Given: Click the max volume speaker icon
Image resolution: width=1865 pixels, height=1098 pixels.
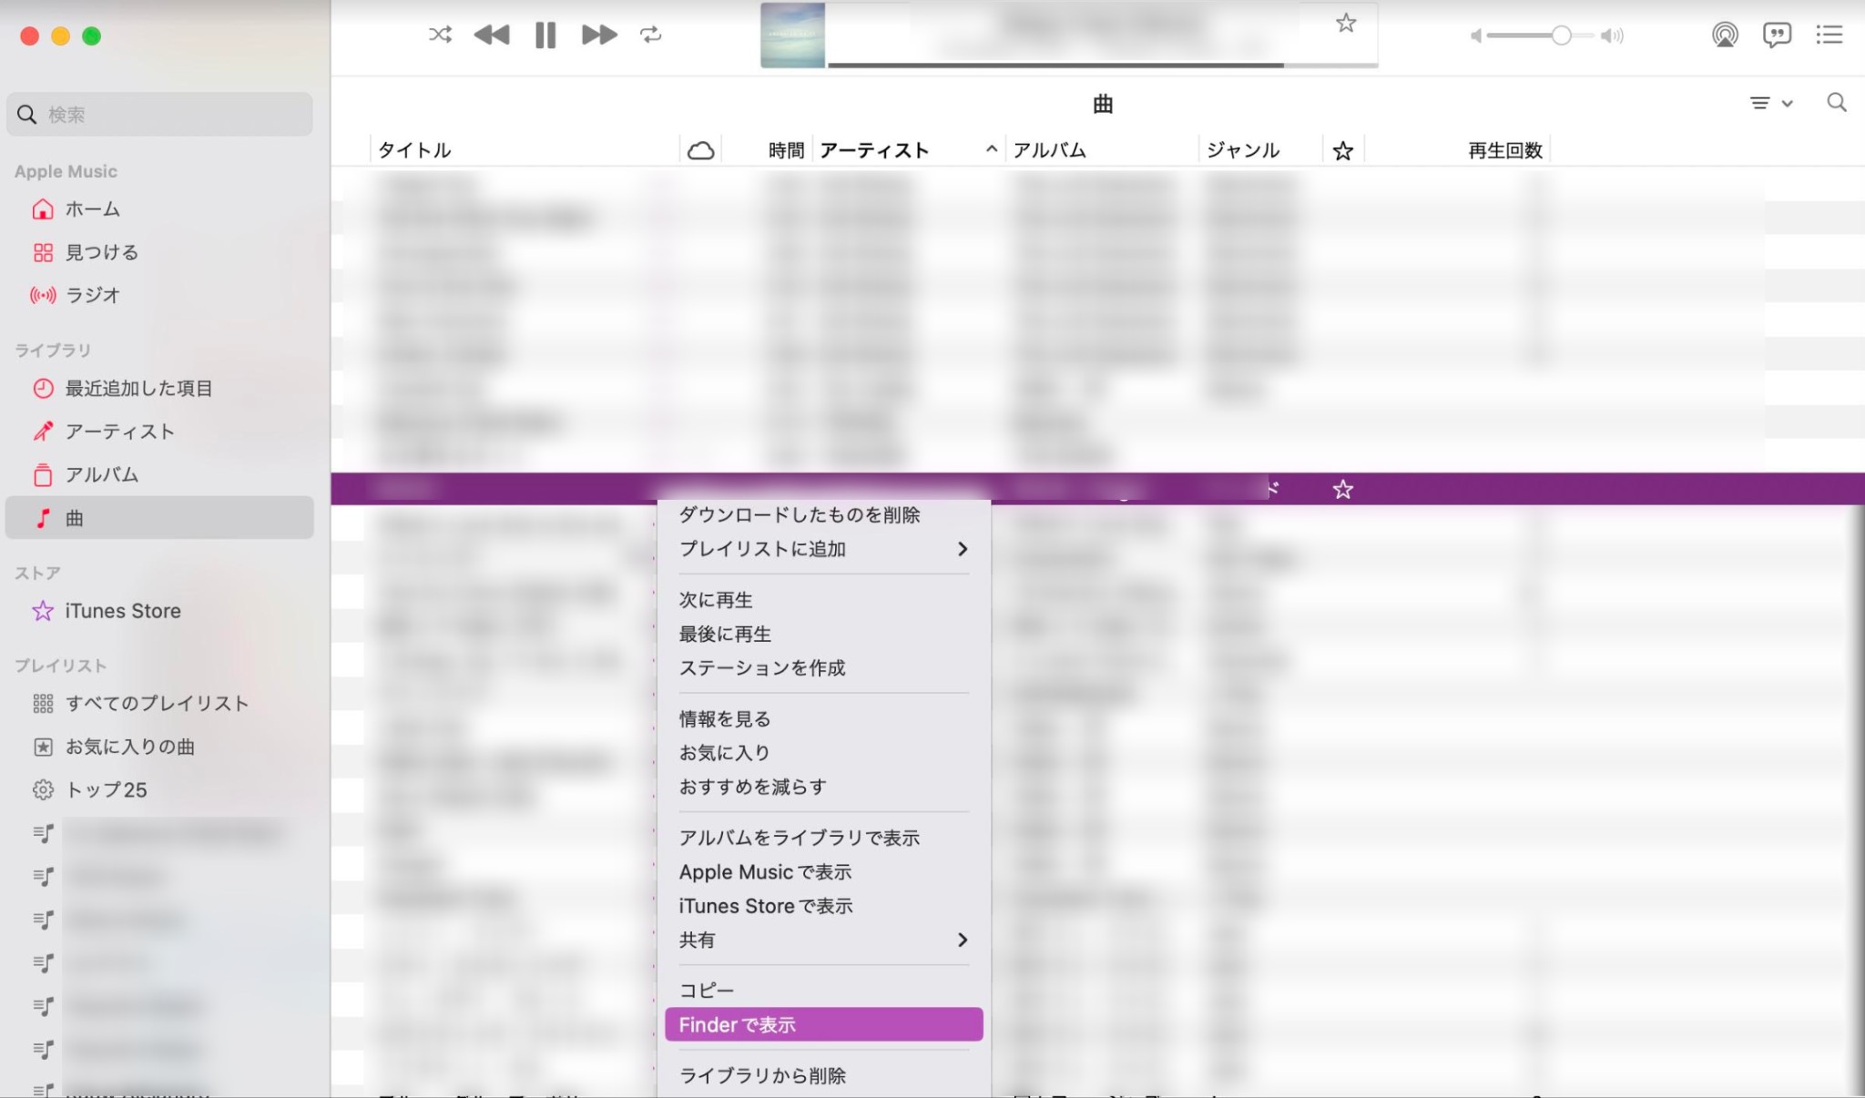Looking at the screenshot, I should tap(1612, 36).
